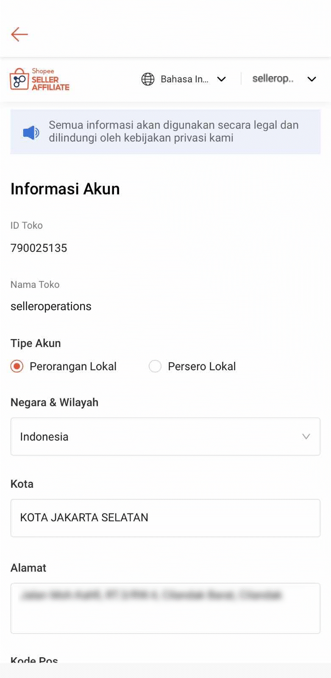Tap the Informasi Akun heading
Viewport: 331px width, 678px height.
pyautogui.click(x=65, y=189)
